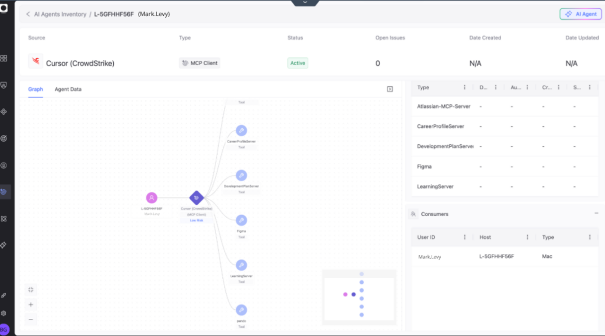
Task: Click the Atlassian-MCP-Server row in the table
Action: (x=443, y=106)
